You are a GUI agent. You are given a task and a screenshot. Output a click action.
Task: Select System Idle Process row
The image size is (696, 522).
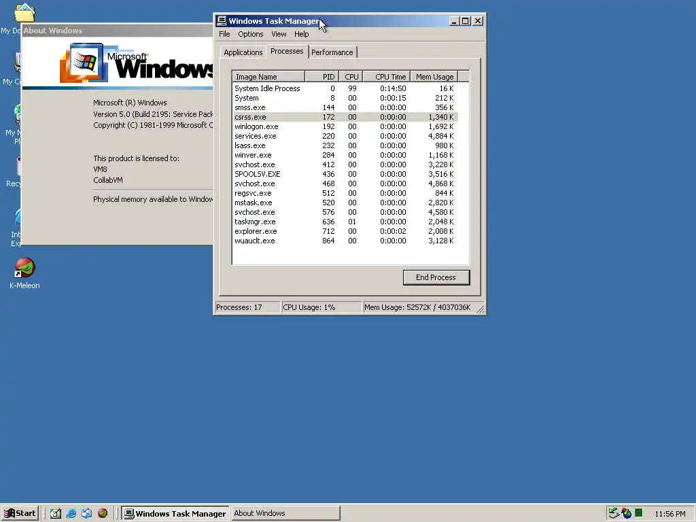coord(345,88)
